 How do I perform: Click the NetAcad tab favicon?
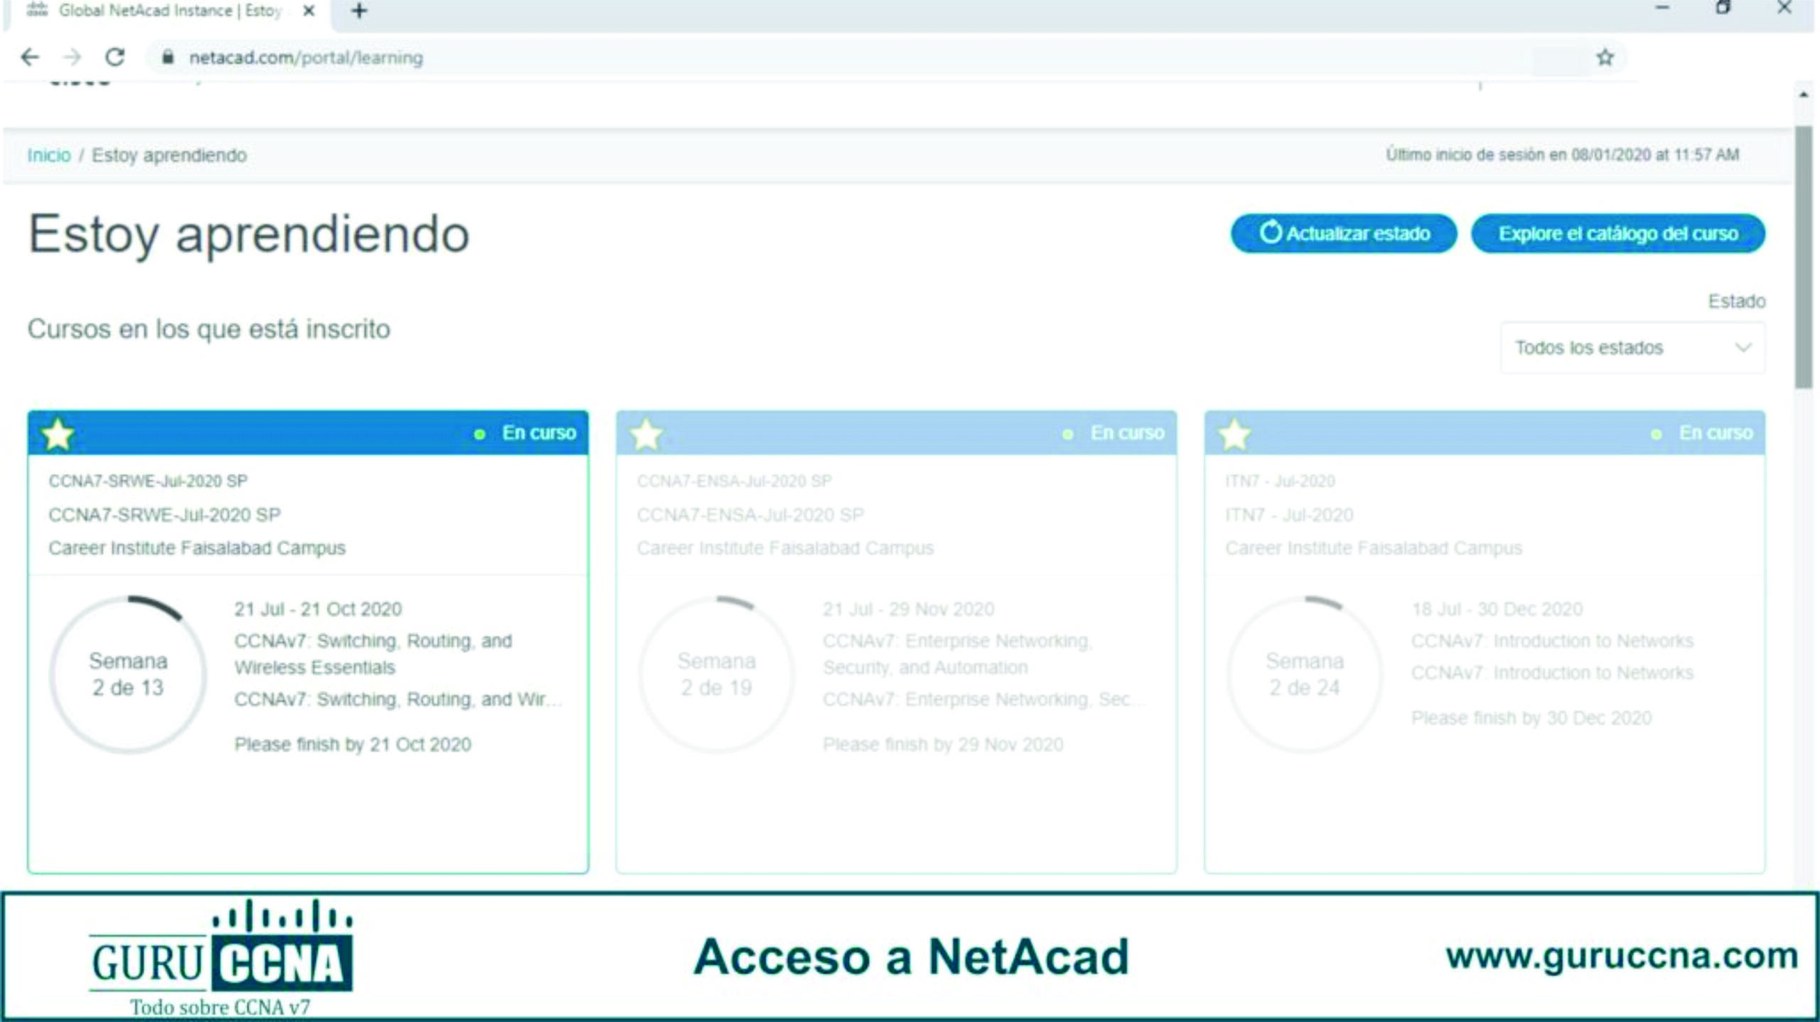tap(37, 10)
